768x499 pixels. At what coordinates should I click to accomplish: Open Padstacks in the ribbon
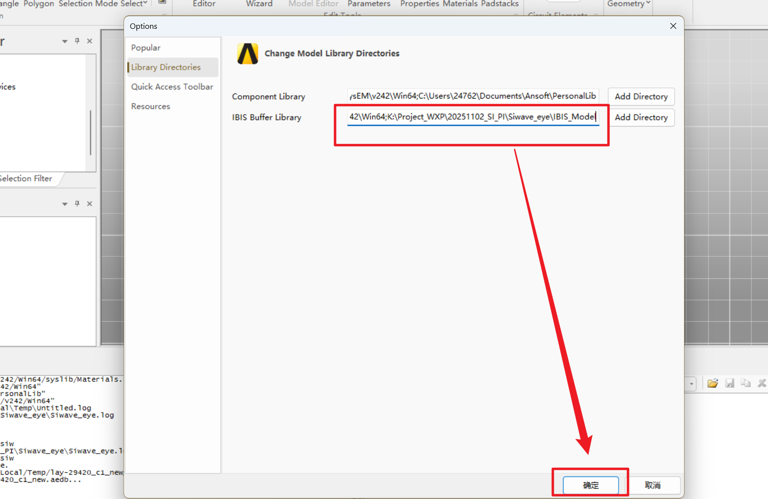[x=500, y=4]
